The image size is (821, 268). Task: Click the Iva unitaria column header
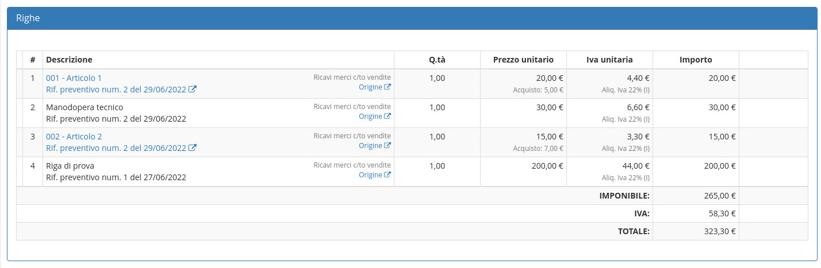pyautogui.click(x=609, y=60)
